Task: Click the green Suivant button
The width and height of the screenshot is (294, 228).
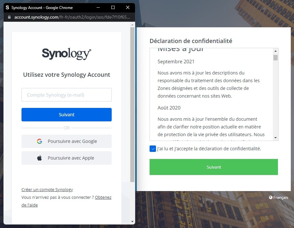Action: pyautogui.click(x=213, y=167)
